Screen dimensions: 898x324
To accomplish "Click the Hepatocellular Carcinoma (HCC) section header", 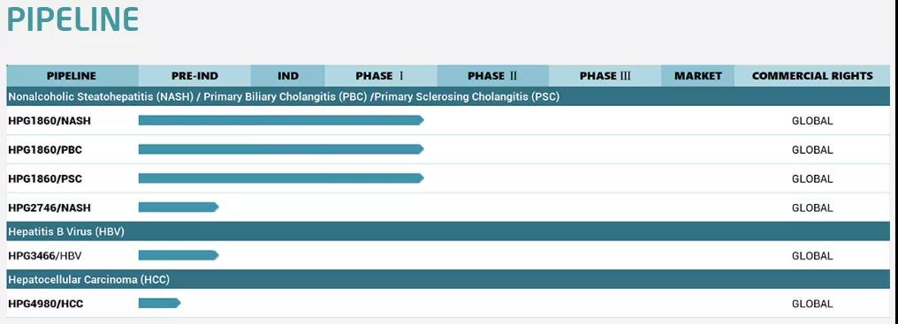I will pyautogui.click(x=448, y=279).
